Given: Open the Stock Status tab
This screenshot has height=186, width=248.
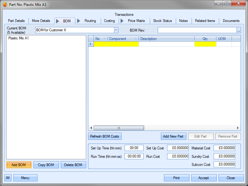Looking at the screenshot, I should click(x=162, y=21).
